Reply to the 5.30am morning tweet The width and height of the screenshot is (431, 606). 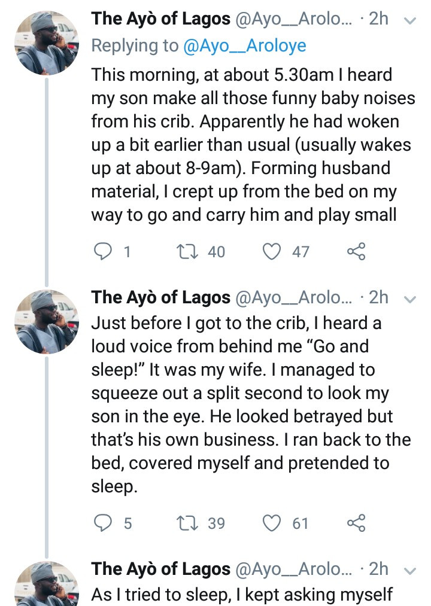pos(103,252)
